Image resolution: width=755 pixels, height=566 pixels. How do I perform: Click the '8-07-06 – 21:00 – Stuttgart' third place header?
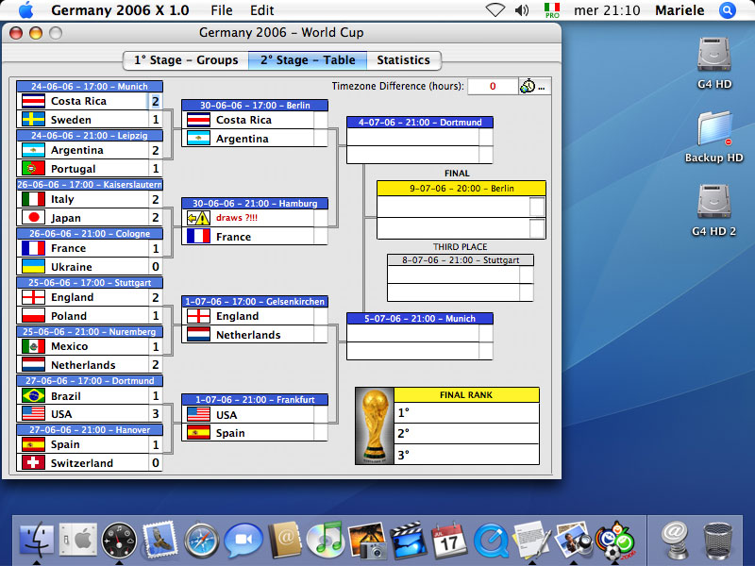[461, 260]
